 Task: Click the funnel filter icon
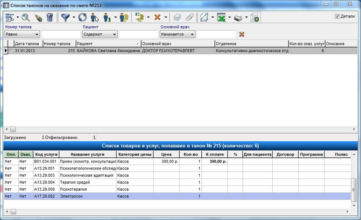click(x=65, y=17)
